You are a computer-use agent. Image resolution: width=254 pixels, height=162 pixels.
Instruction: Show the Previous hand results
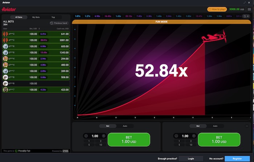[59, 23]
